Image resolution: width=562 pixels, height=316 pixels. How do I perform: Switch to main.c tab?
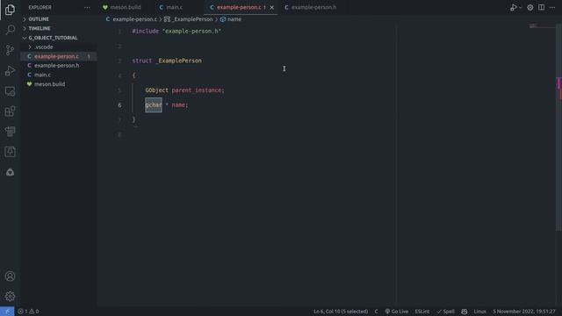pos(171,7)
